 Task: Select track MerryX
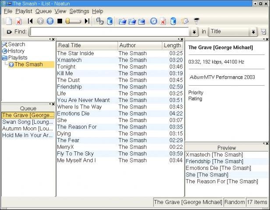coord(119,147)
